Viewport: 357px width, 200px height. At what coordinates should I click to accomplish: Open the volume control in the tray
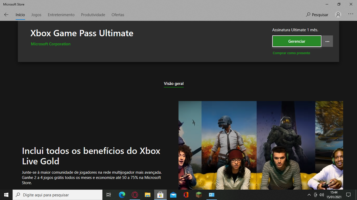coord(322,195)
